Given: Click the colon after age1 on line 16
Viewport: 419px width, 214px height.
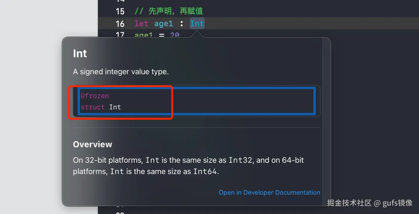Looking at the screenshot, I should tap(181, 24).
